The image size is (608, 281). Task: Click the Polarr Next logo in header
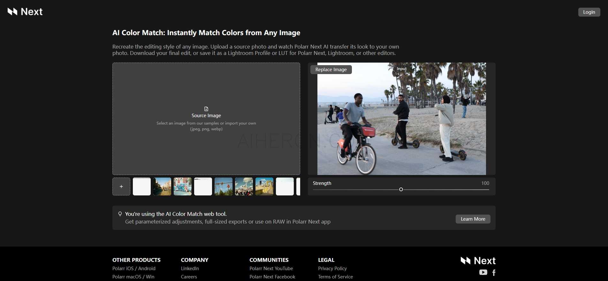pyautogui.click(x=25, y=12)
